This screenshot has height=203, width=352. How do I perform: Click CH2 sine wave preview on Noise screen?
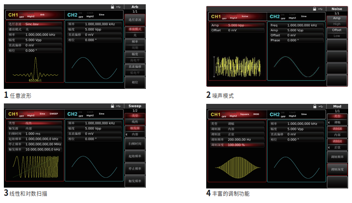coord(296,67)
